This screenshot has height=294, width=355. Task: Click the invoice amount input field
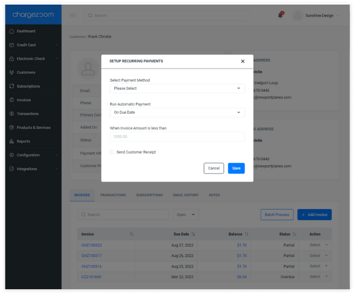pos(177,137)
